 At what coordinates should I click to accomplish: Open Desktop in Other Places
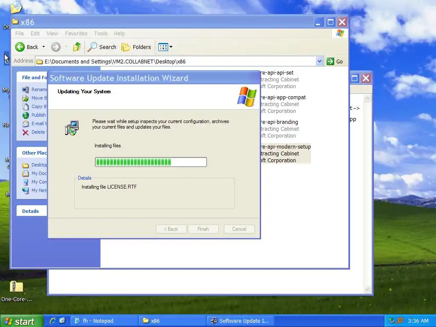click(34, 165)
